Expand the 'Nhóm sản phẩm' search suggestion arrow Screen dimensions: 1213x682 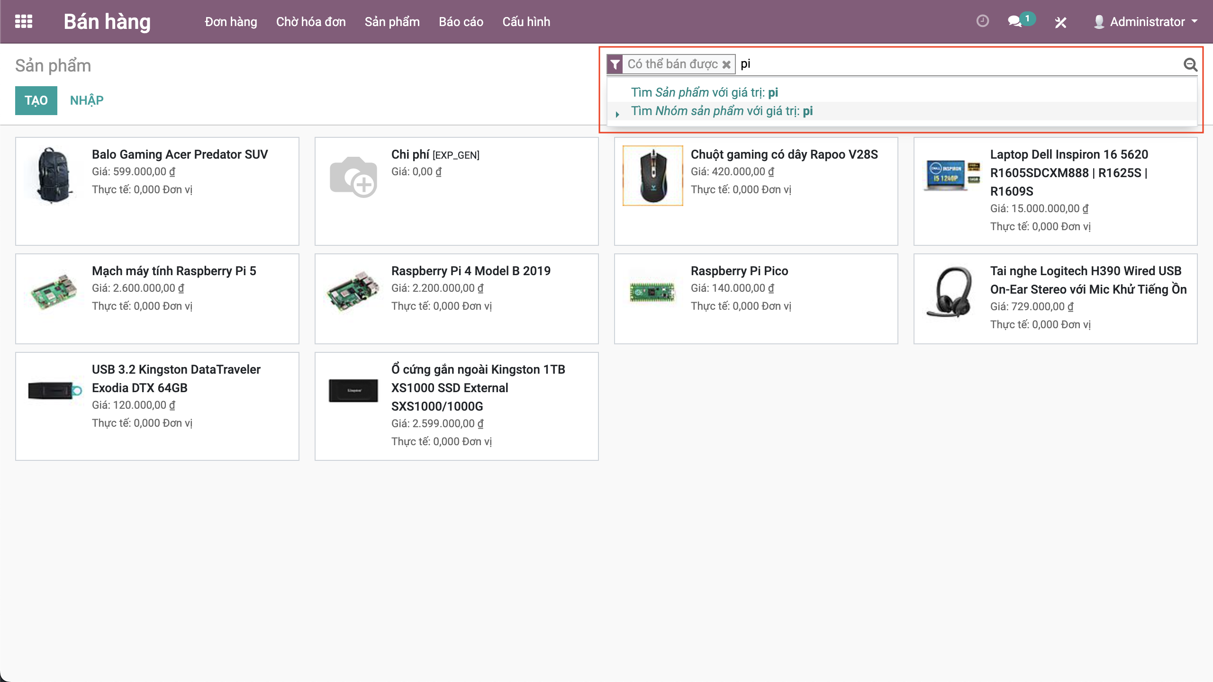click(617, 114)
